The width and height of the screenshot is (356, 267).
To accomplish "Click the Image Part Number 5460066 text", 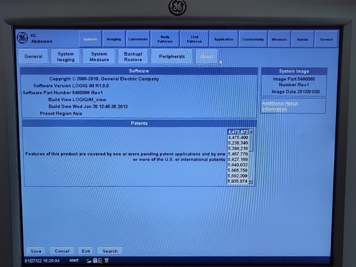I will point(294,82).
